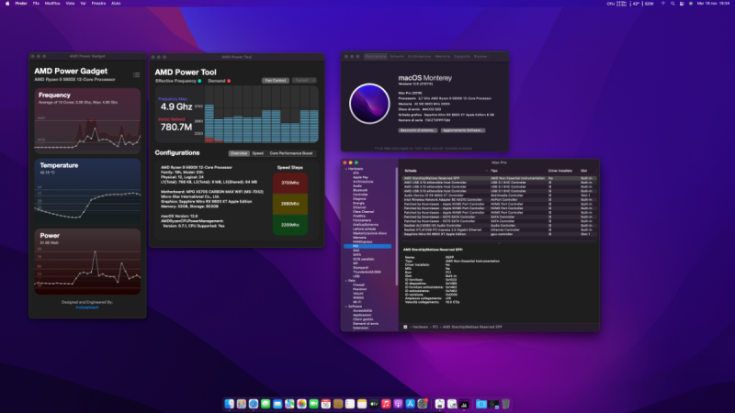Image resolution: width=735 pixels, height=413 pixels.
Task: Switch to the Speed tab
Action: point(257,153)
